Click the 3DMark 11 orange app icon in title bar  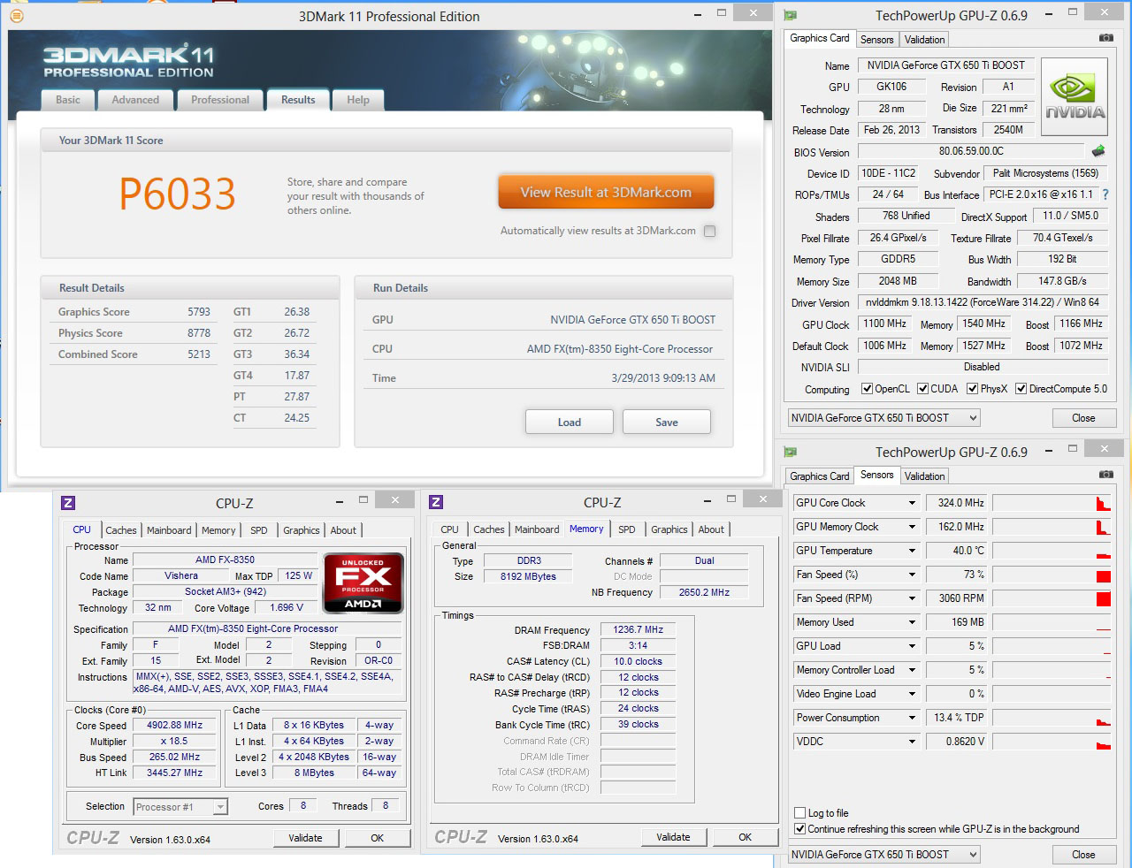click(x=16, y=15)
